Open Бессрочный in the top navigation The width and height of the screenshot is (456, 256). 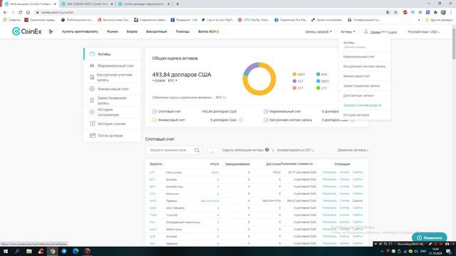coord(157,31)
